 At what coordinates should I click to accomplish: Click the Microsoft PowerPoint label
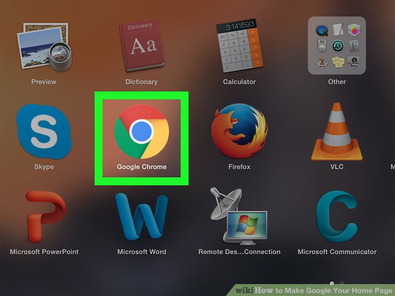coord(44,252)
